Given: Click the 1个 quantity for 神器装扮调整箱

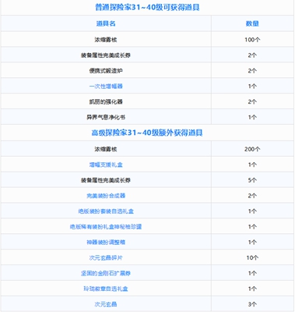Looking at the screenshot, I should tap(252, 242).
